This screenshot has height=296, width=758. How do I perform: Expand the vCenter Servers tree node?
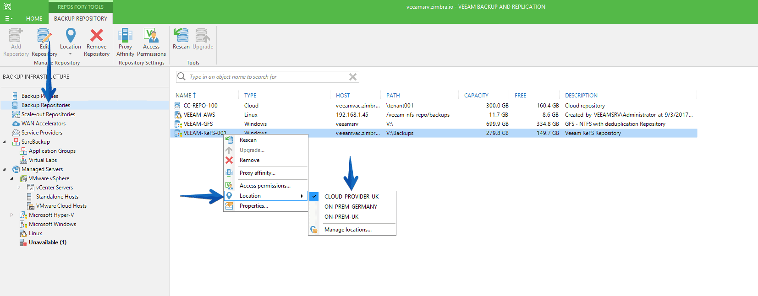19,188
